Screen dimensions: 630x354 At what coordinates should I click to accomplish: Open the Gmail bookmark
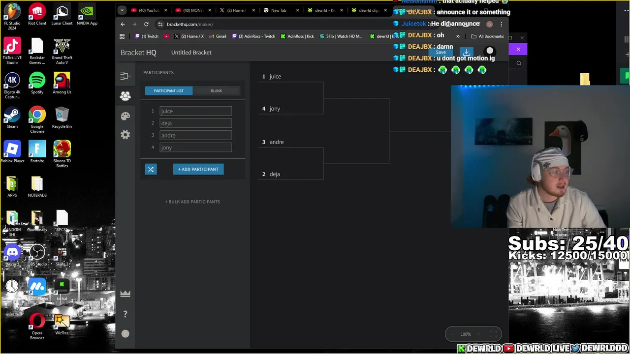click(x=218, y=36)
